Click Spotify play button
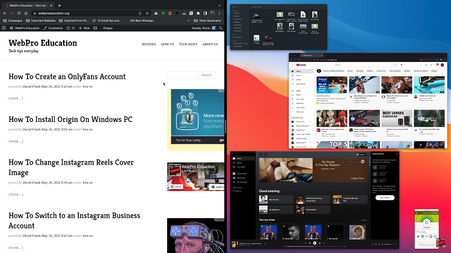451x253 pixels. pos(314,243)
